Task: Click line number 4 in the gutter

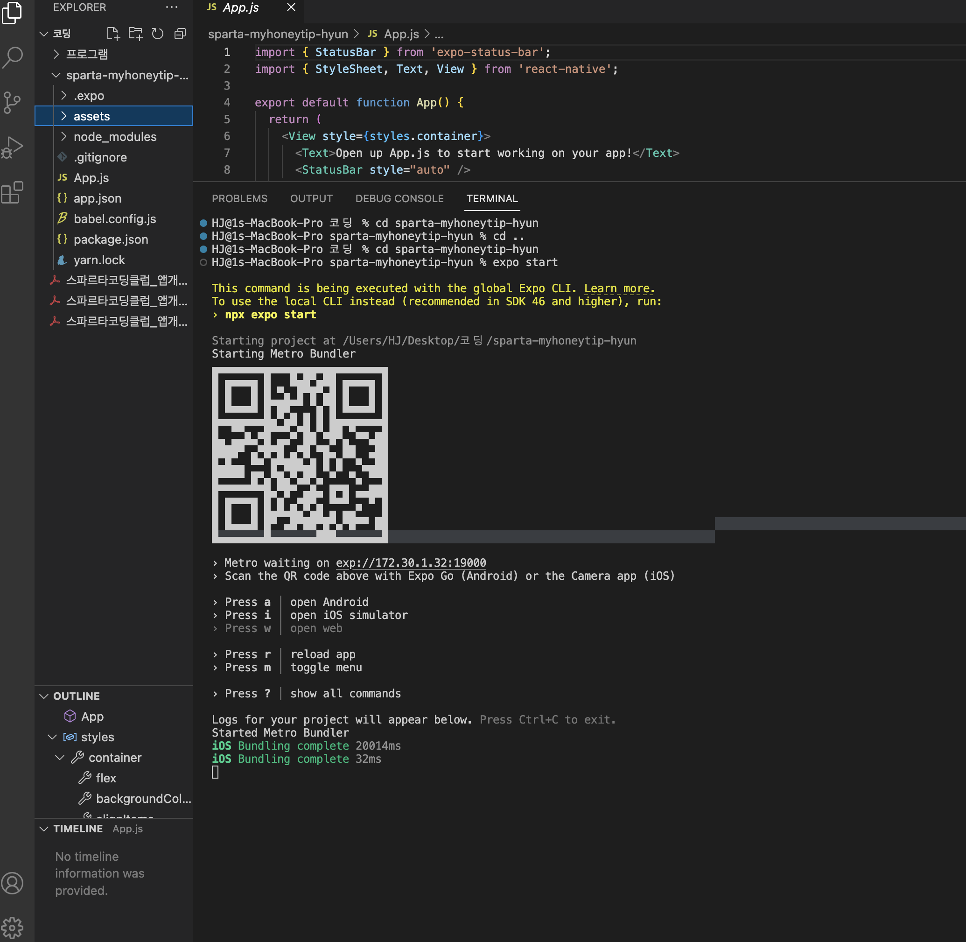Action: point(227,102)
